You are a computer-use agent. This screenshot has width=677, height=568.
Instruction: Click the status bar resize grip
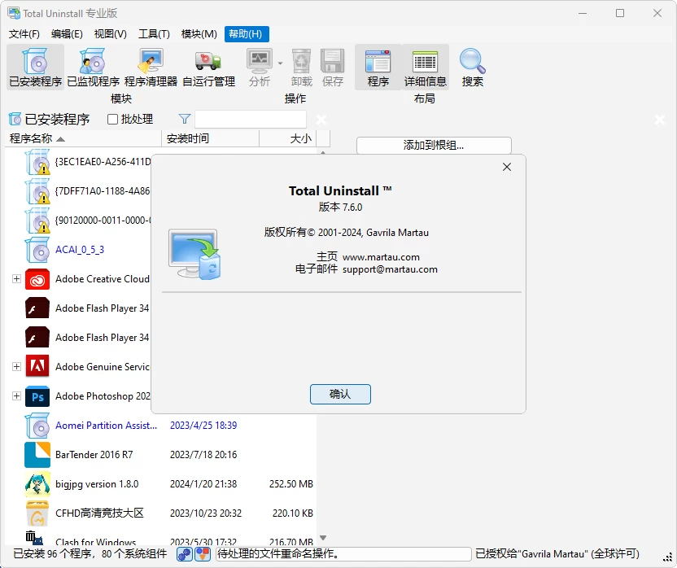(667, 558)
